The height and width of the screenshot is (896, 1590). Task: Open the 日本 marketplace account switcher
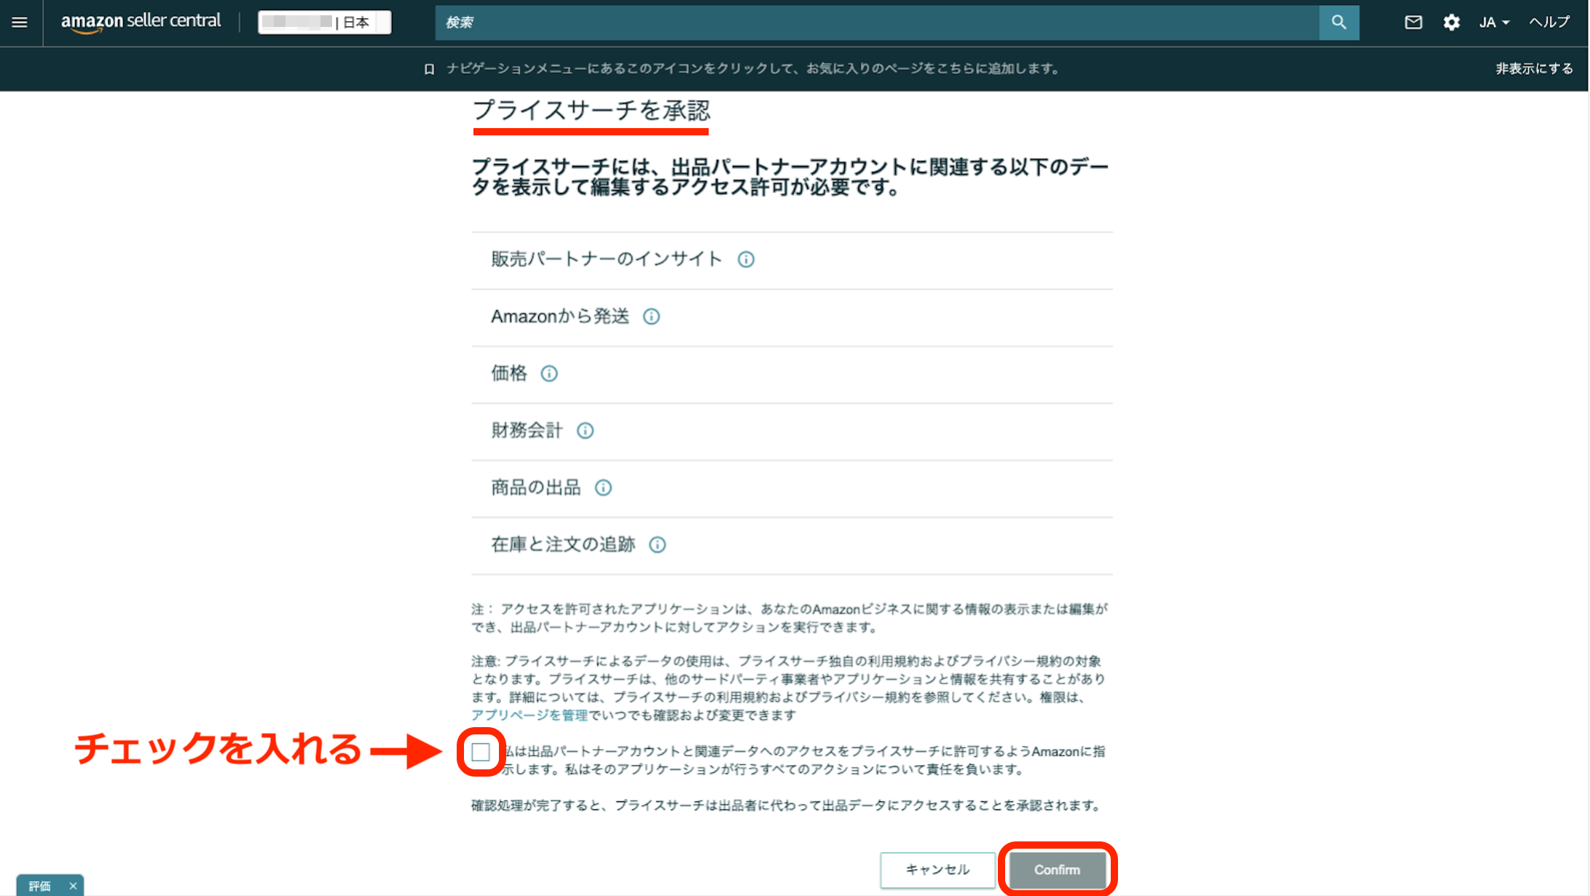coord(324,23)
